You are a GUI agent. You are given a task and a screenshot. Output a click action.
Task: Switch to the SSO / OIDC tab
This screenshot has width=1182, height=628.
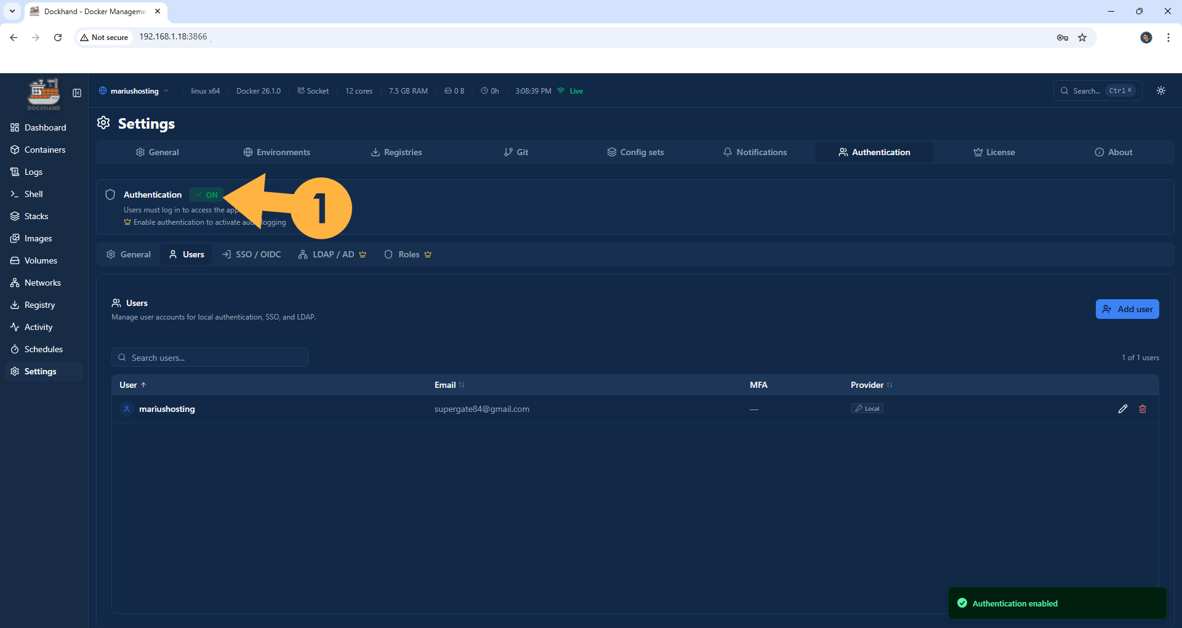tap(251, 254)
